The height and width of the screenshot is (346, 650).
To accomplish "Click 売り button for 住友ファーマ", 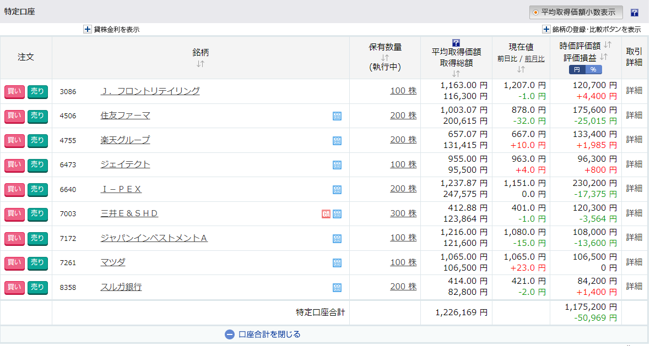I will pyautogui.click(x=37, y=116).
